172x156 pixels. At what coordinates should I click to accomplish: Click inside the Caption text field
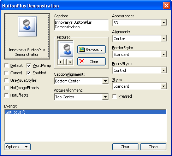click(82, 25)
